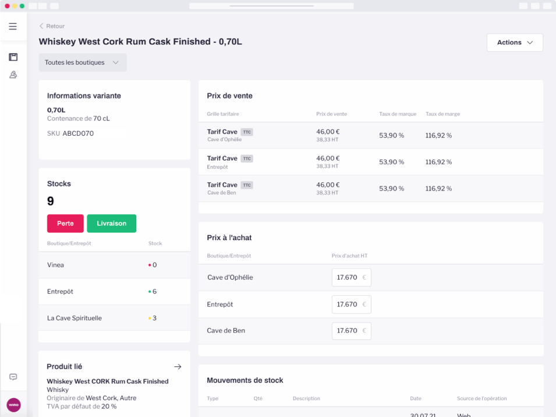The image size is (556, 417).
Task: Click the TTC badge for Cave d'Ophélie
Action: click(247, 132)
